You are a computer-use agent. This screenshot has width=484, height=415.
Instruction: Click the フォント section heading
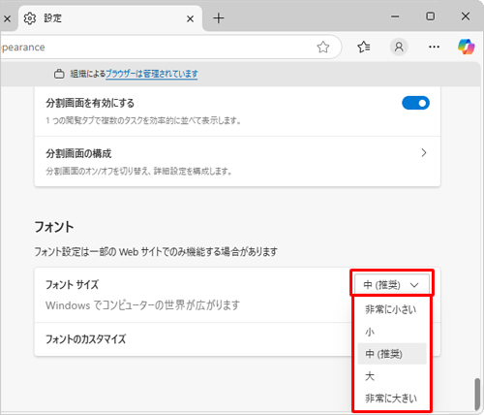tap(54, 227)
